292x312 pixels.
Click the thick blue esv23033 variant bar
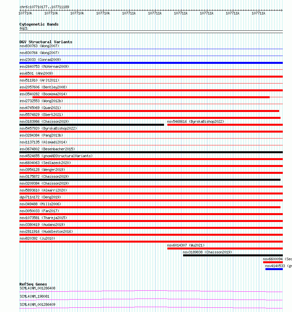pos(151,63)
